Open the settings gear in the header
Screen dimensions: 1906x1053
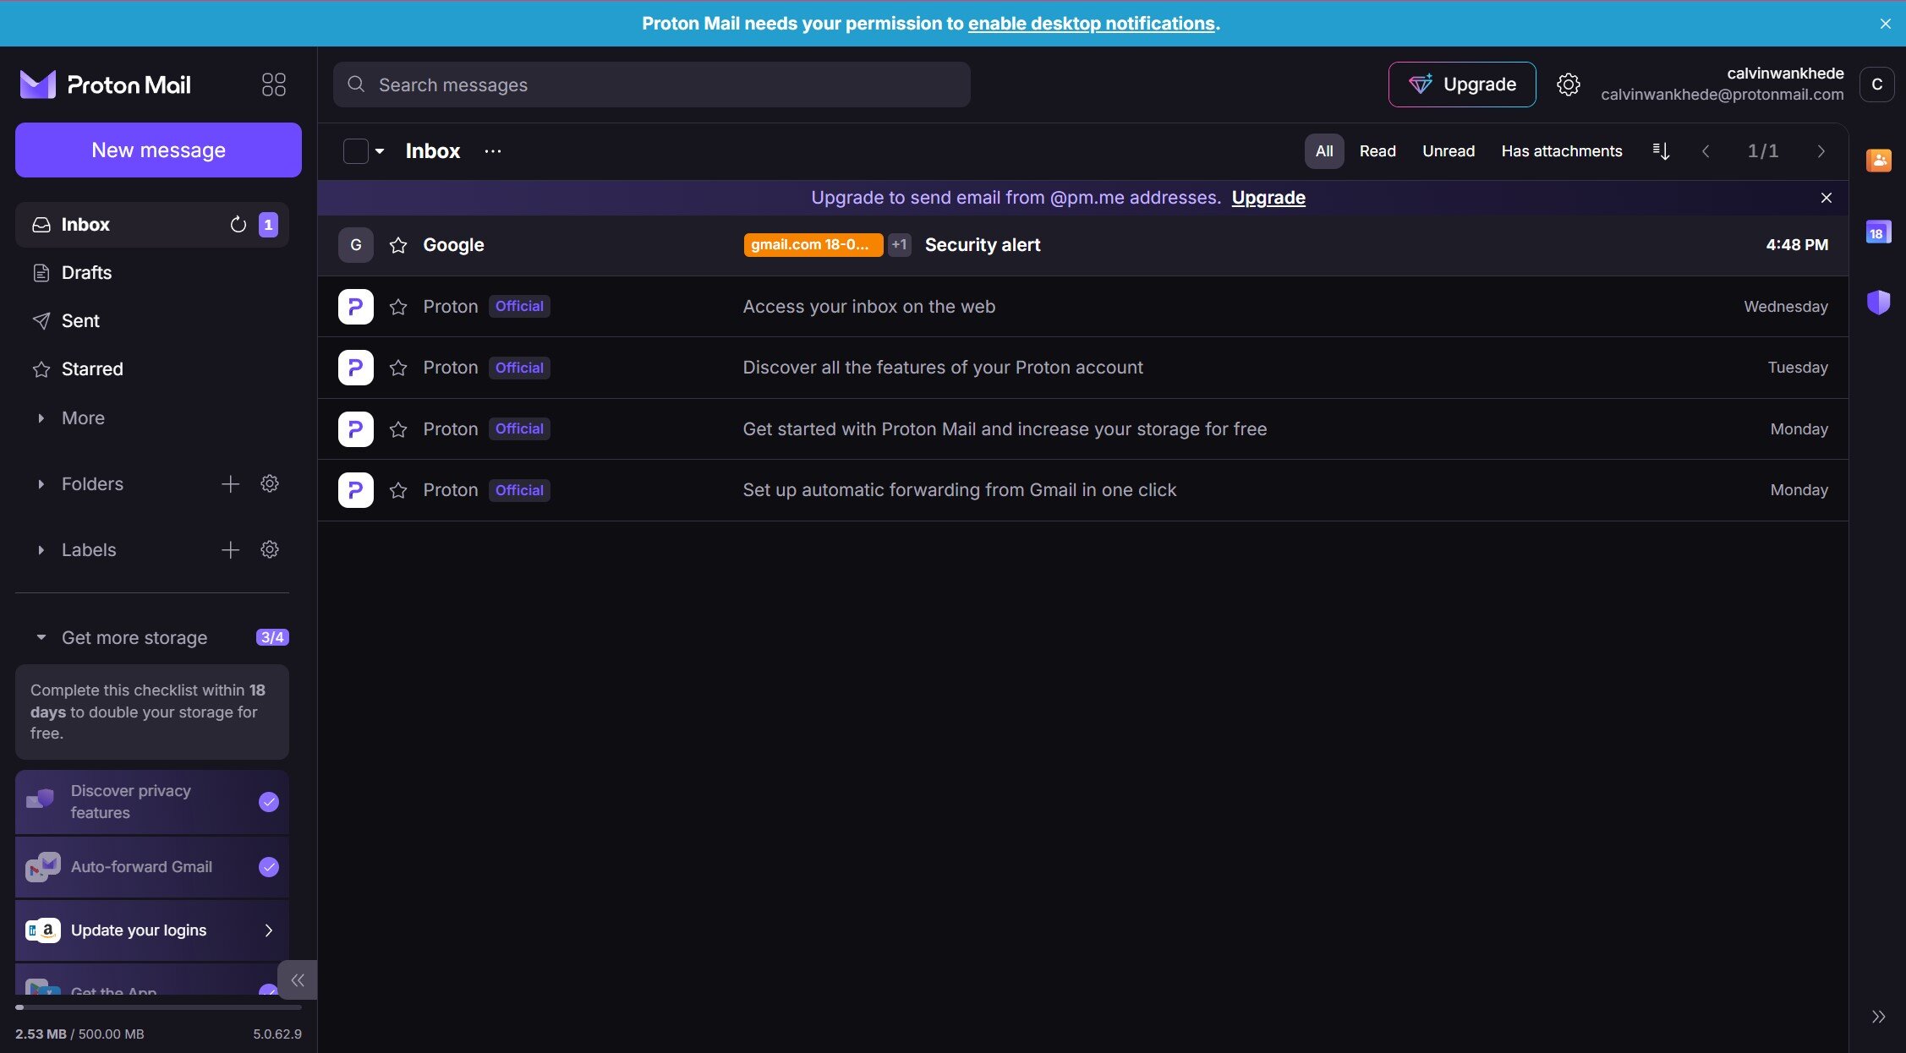pos(1568,85)
